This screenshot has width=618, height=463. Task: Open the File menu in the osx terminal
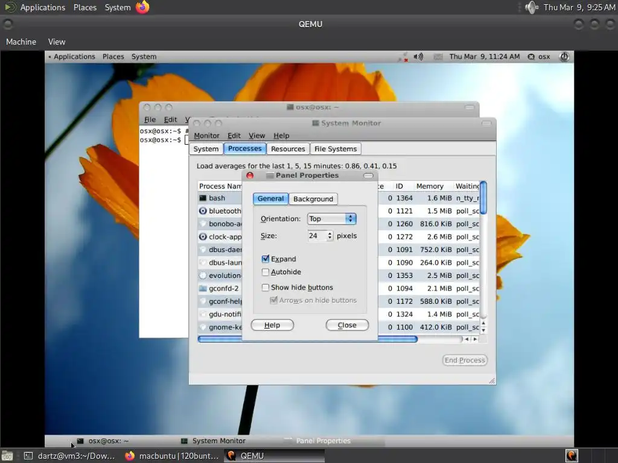(150, 120)
